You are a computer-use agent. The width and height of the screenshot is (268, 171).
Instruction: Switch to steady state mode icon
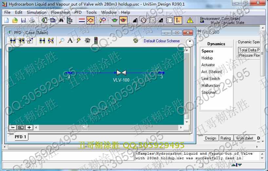click(x=82, y=20)
